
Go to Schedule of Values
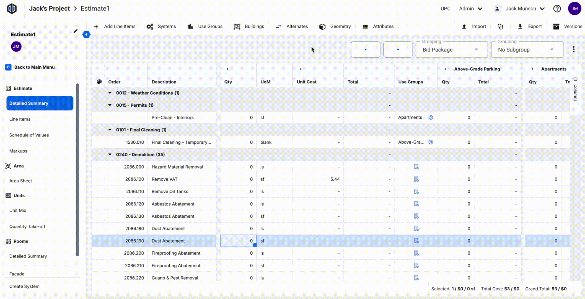tap(29, 135)
